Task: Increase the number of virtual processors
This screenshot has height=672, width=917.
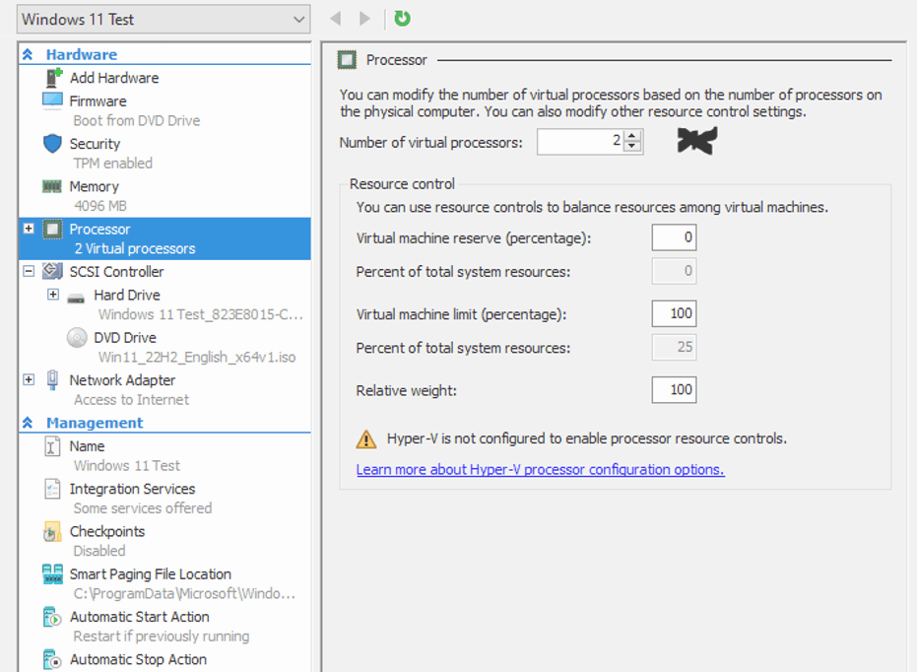Action: pyautogui.click(x=633, y=136)
